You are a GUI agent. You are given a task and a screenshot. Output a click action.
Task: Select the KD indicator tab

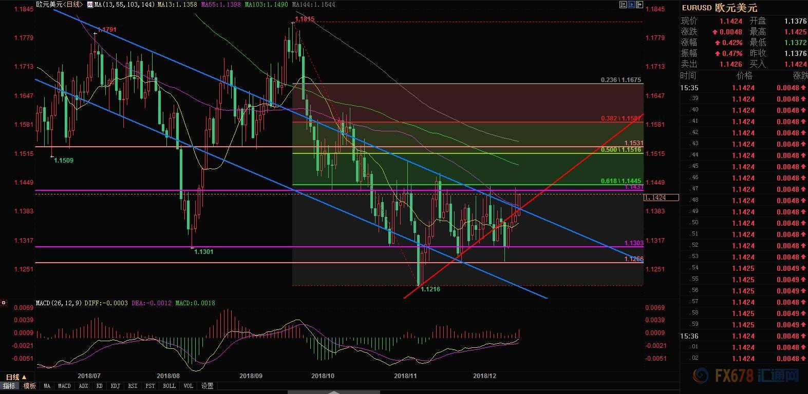[x=99, y=386]
